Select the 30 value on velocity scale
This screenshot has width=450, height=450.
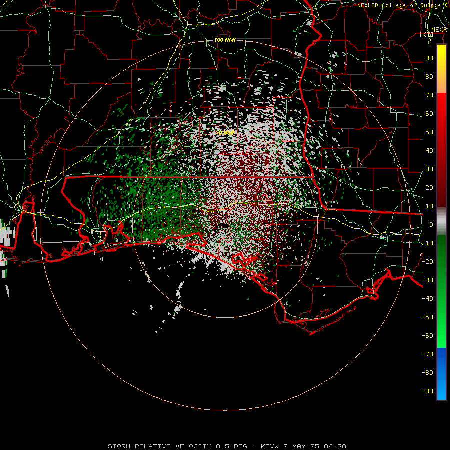pyautogui.click(x=429, y=169)
